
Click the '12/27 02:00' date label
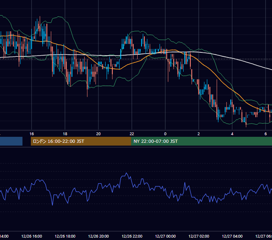pos(199,236)
